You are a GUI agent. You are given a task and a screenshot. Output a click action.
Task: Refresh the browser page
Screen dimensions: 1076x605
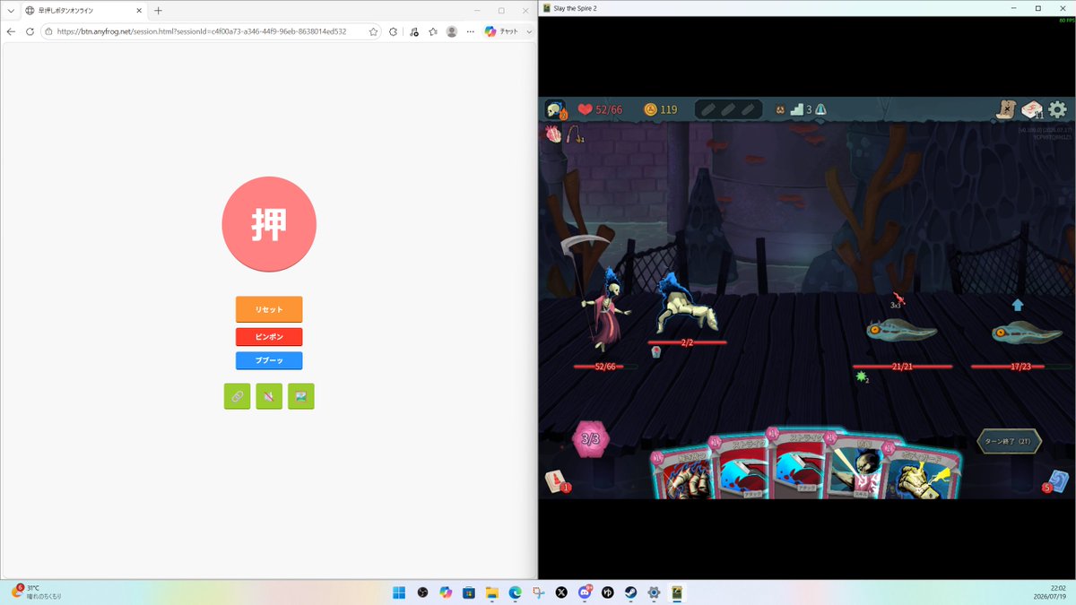coord(30,31)
